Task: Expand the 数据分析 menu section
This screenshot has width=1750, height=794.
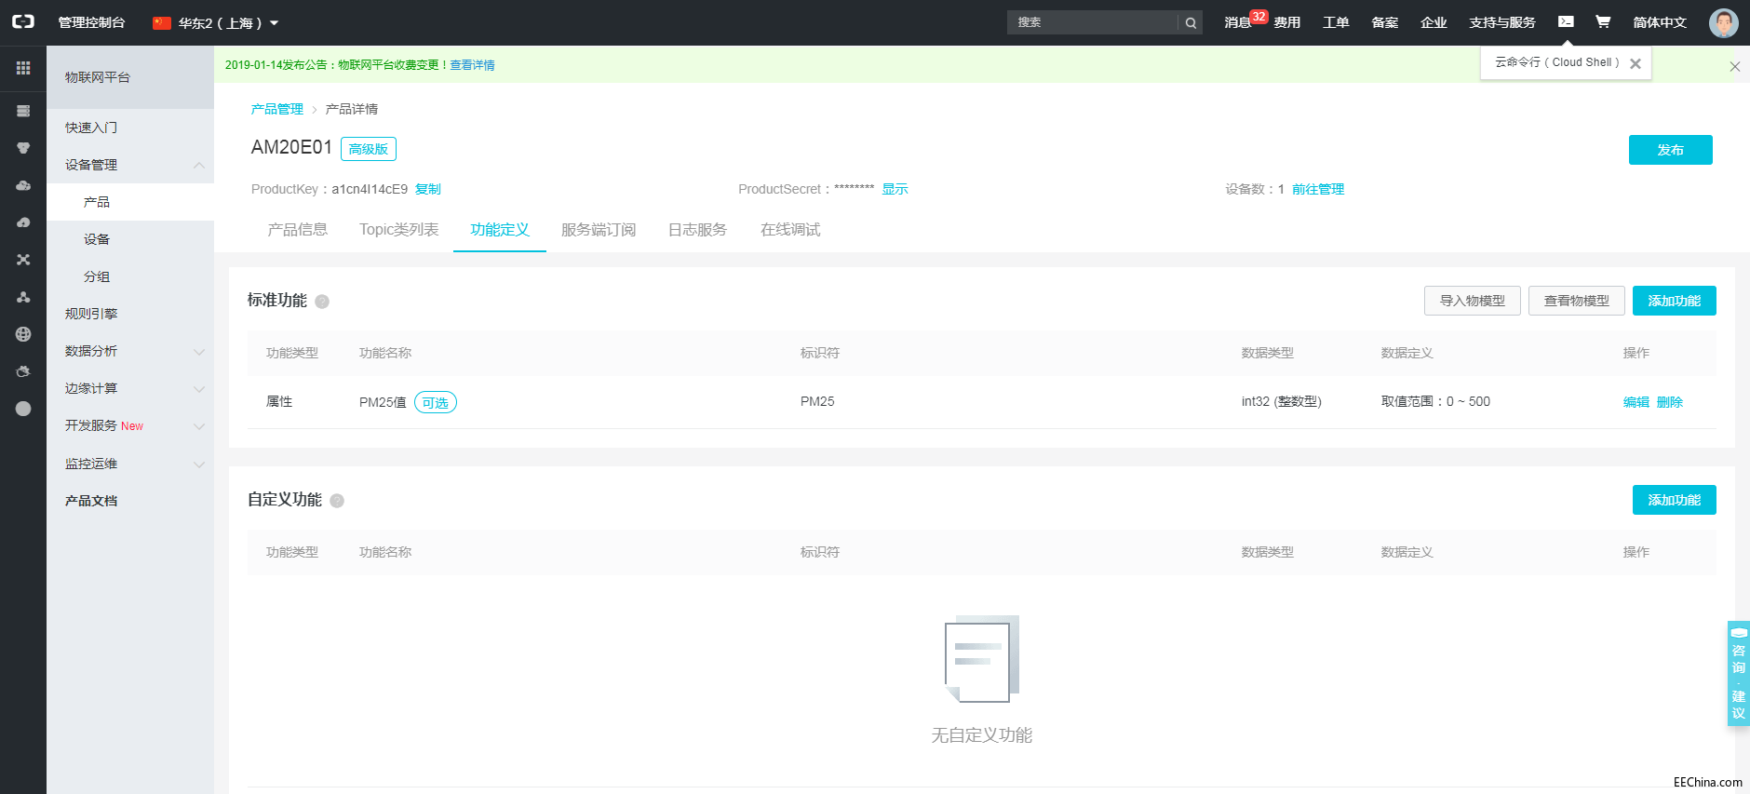Action: click(x=198, y=351)
